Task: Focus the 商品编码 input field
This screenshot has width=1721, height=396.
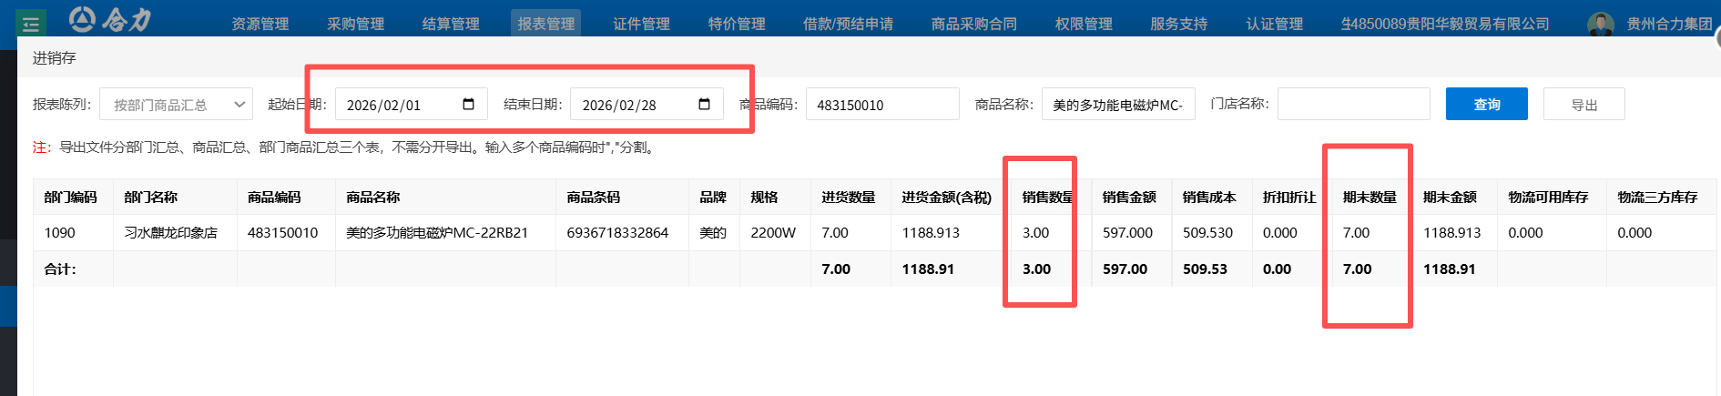Action: 881,105
